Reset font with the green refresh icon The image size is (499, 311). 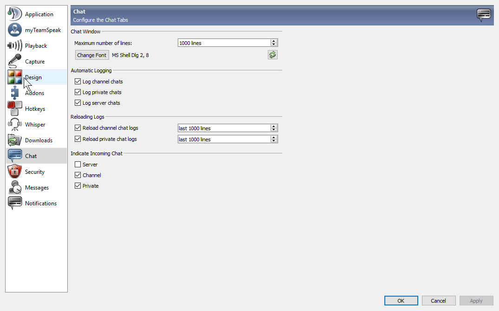tap(272, 55)
